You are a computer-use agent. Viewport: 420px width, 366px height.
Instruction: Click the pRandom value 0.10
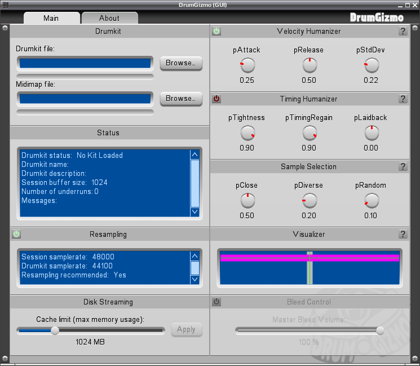click(371, 215)
